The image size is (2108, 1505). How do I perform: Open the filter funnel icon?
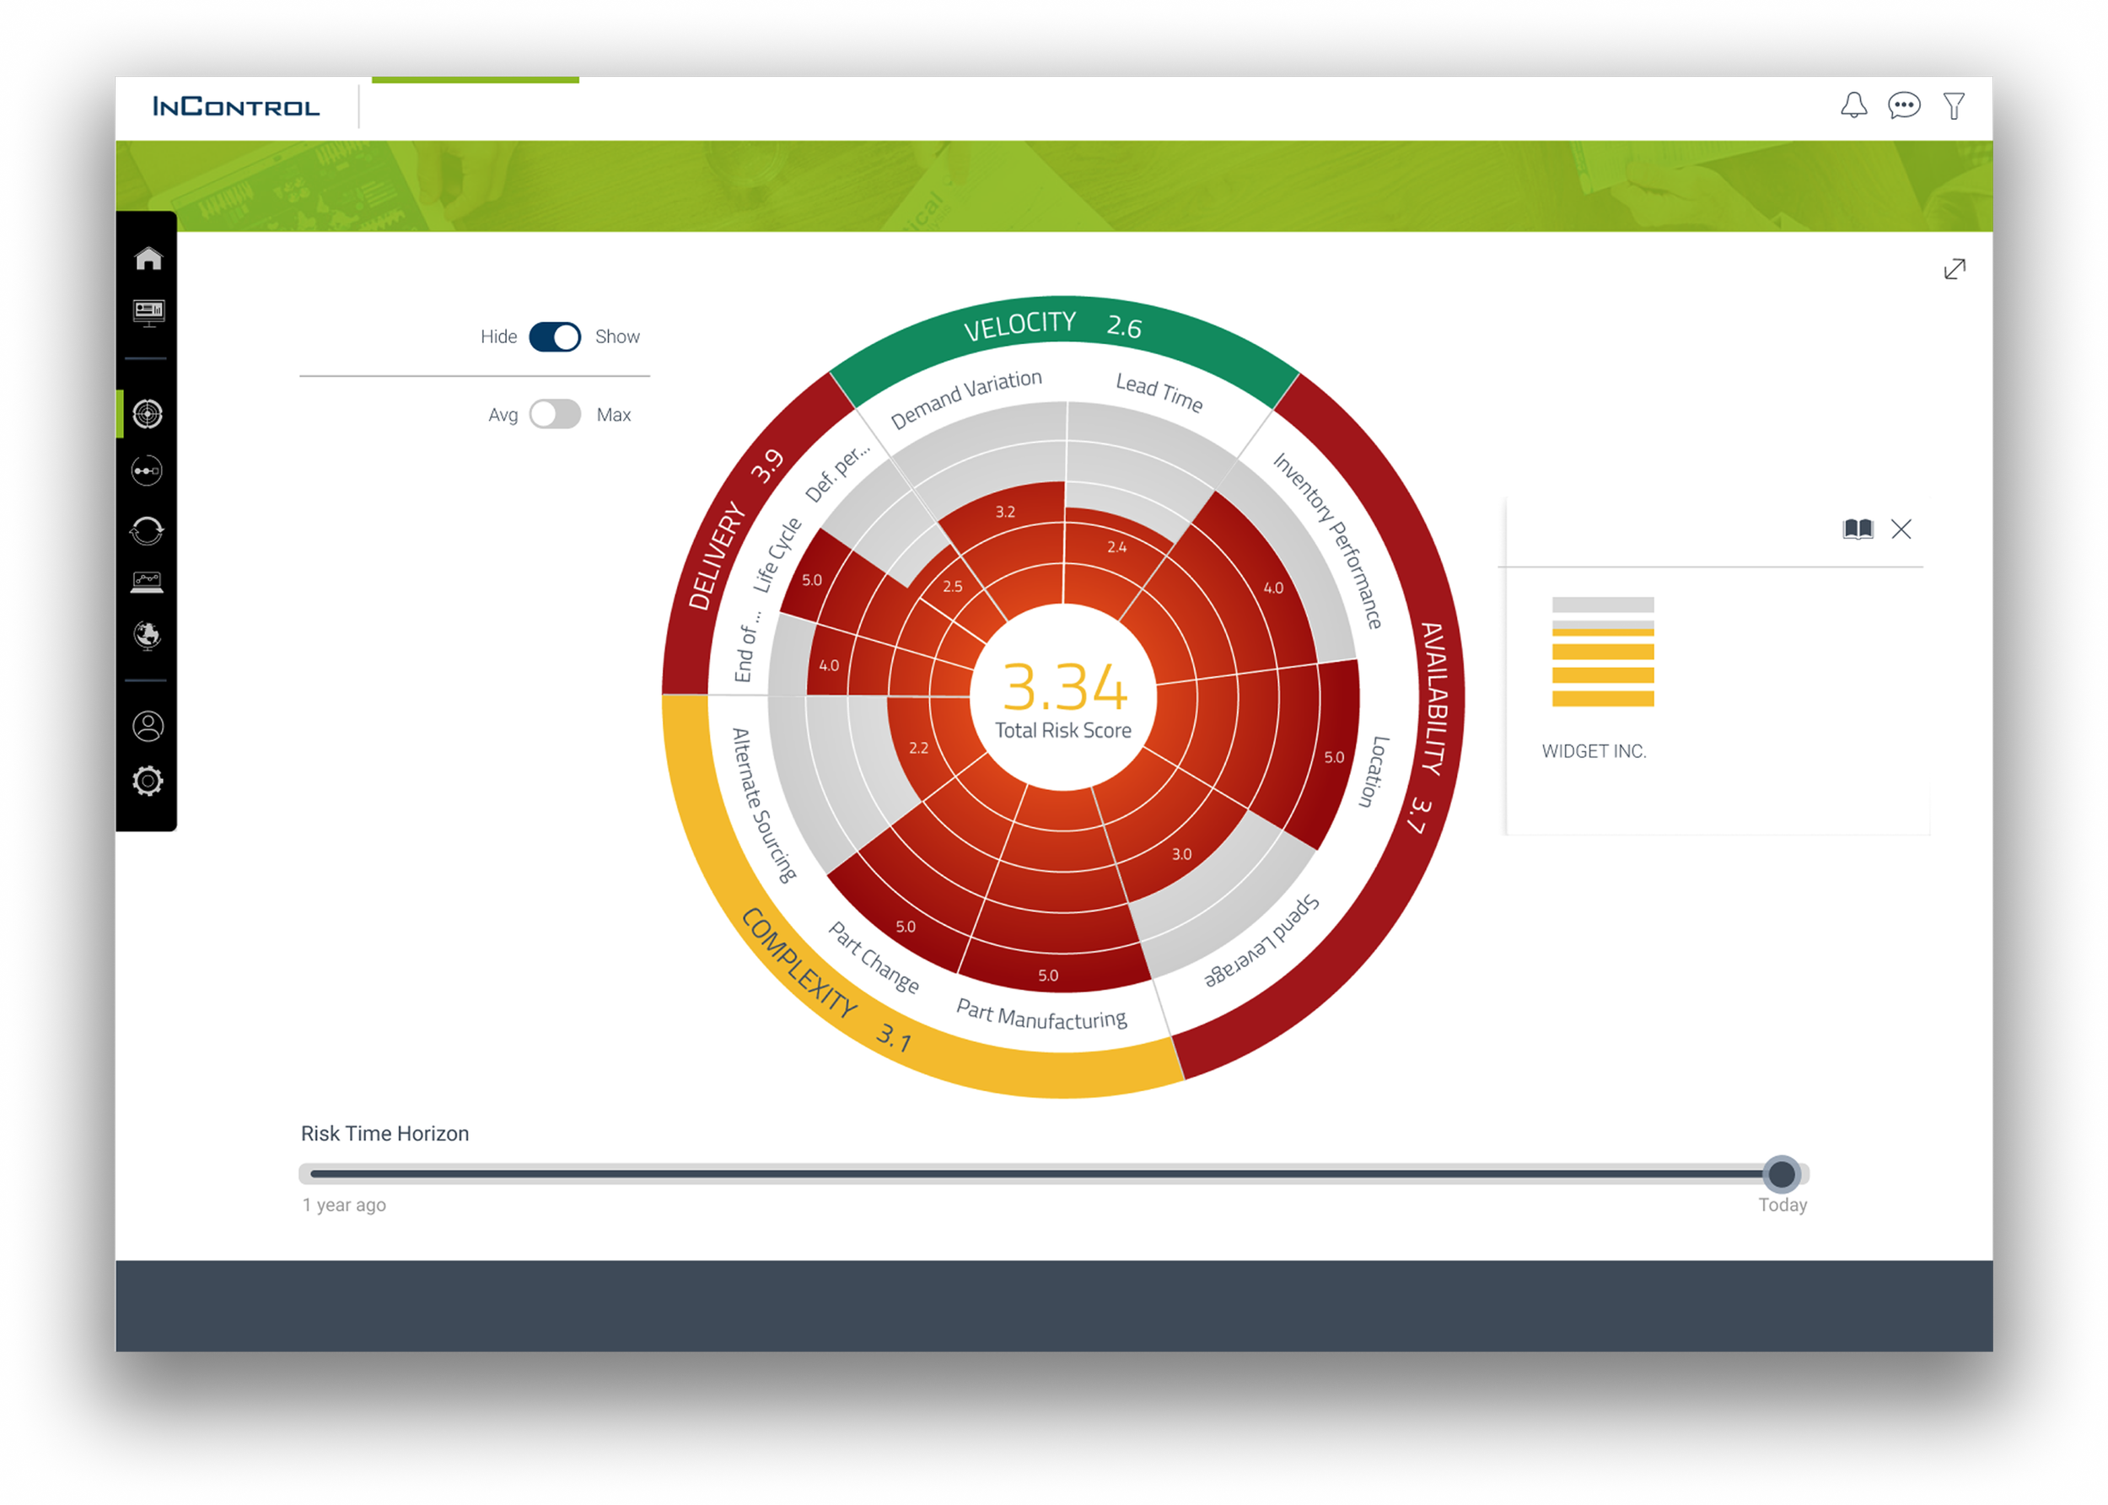pyautogui.click(x=1955, y=105)
